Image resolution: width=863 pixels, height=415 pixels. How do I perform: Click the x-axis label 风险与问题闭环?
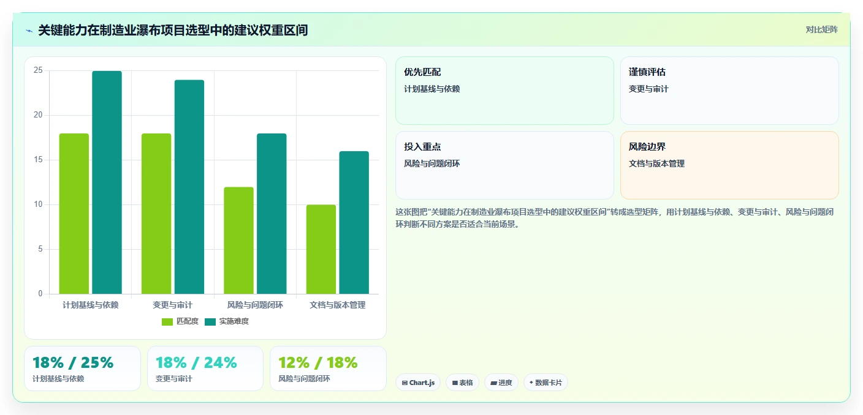(x=255, y=305)
